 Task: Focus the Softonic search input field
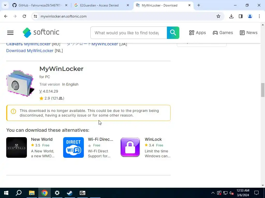pyautogui.click(x=129, y=33)
